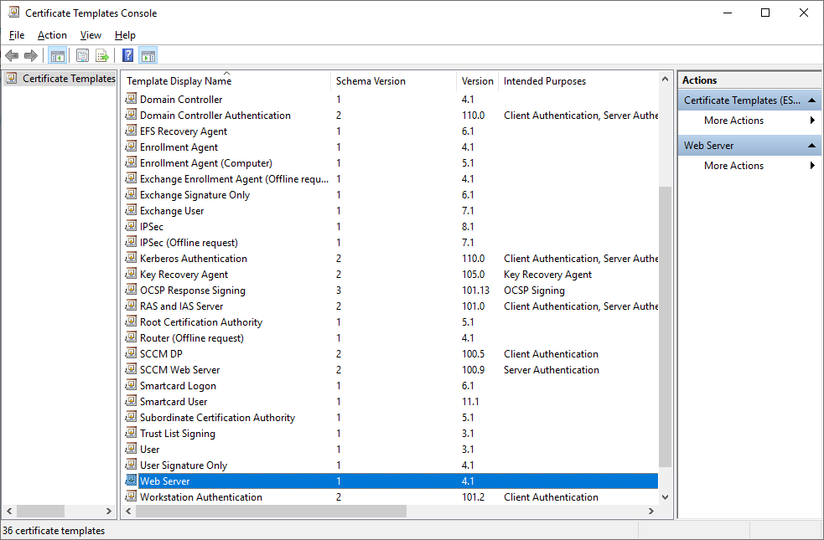Image resolution: width=824 pixels, height=540 pixels.
Task: Select the IPSec template name
Action: (x=152, y=227)
